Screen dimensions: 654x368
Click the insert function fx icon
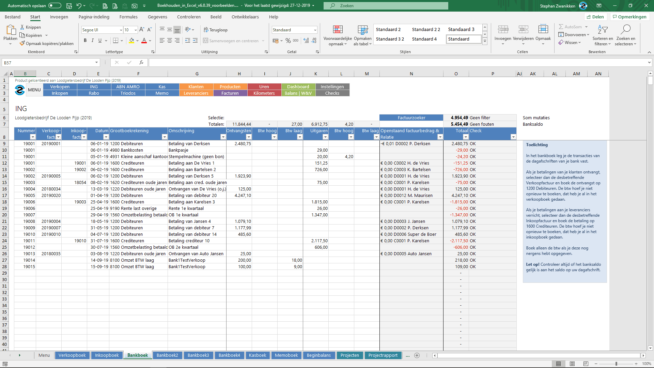[141, 63]
